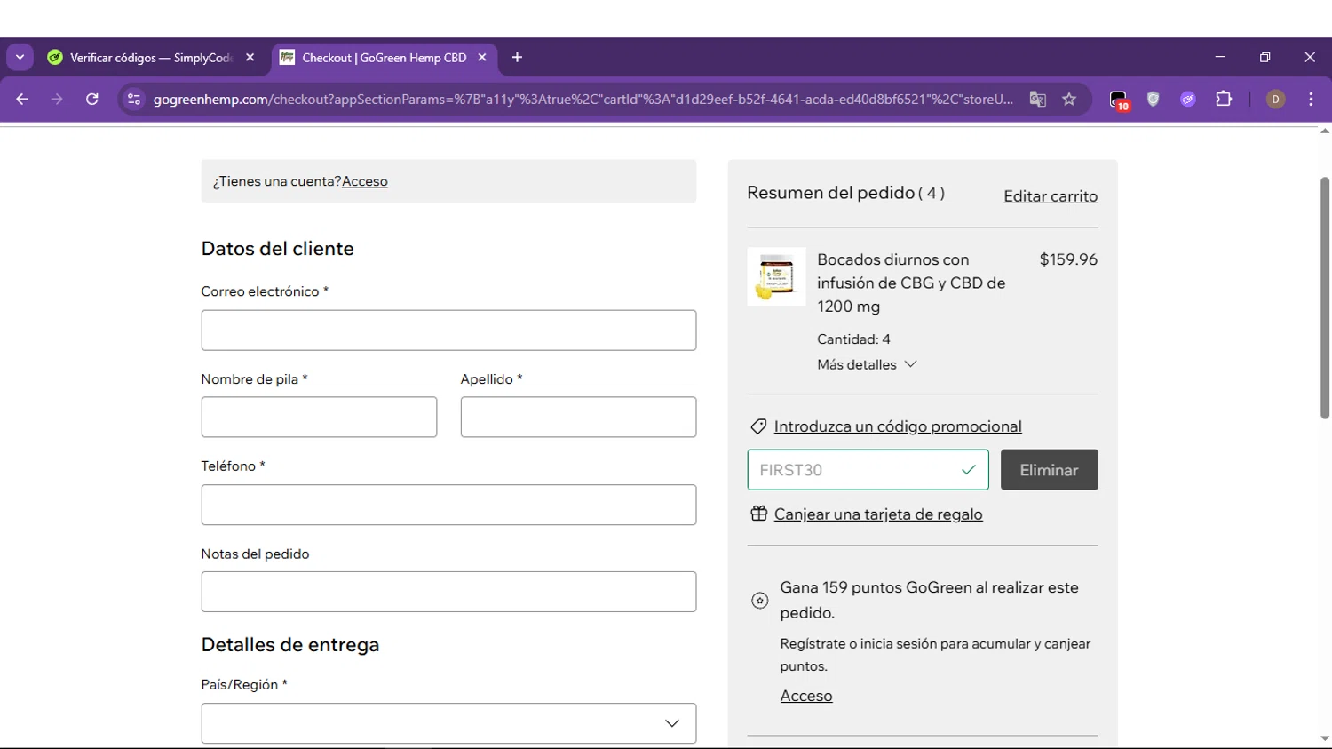Click the Resumen del pedido heading
The image size is (1332, 749).
click(845, 193)
